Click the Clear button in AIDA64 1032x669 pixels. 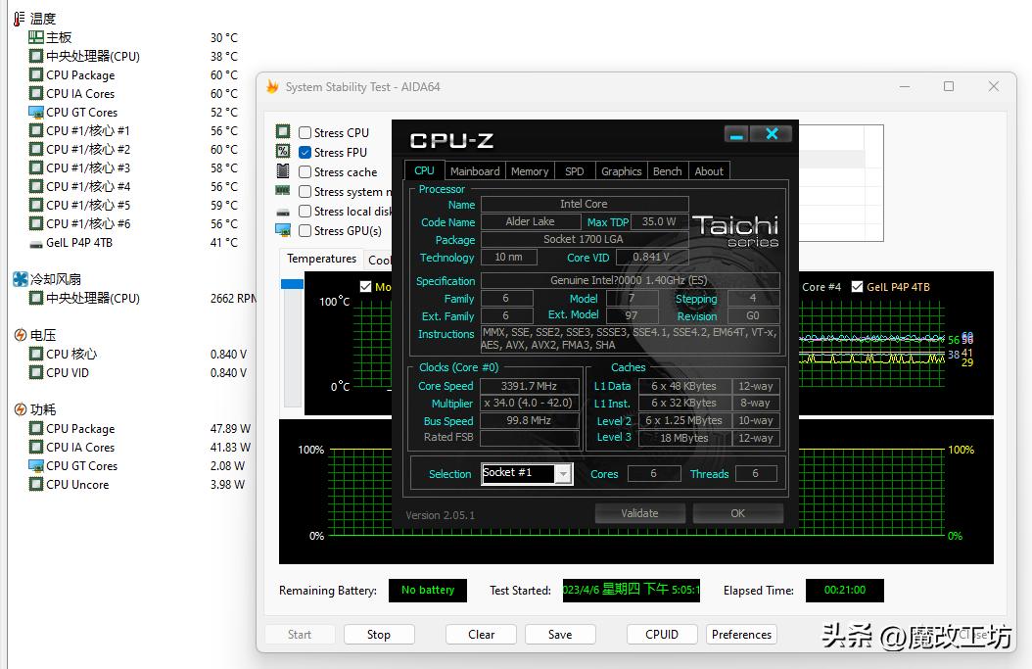pyautogui.click(x=481, y=634)
